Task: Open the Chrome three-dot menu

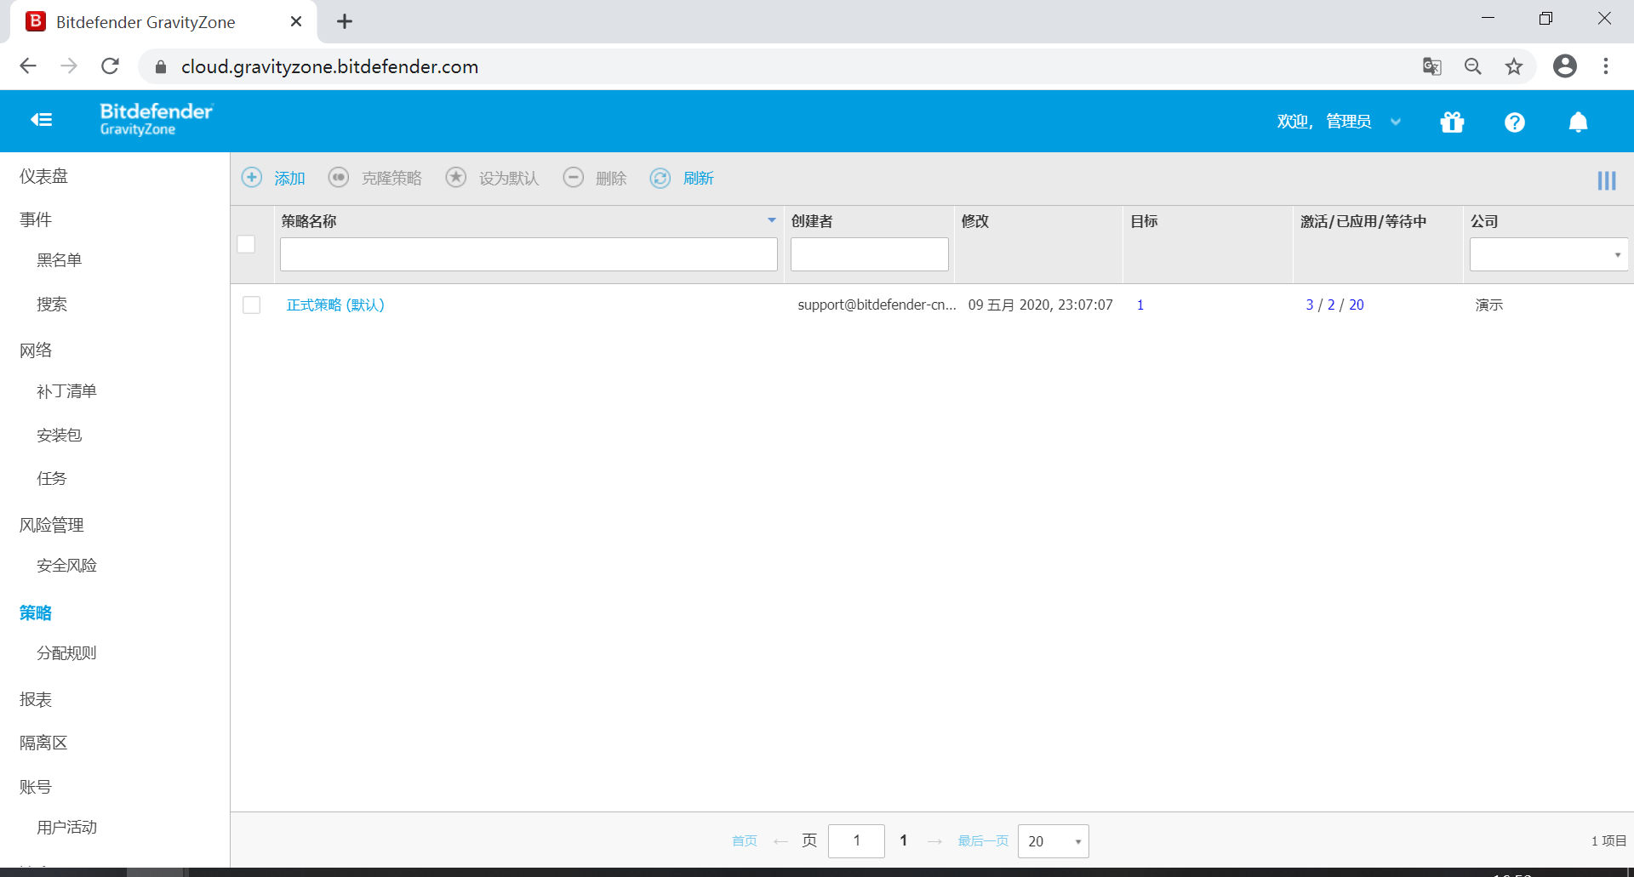Action: click(1605, 66)
